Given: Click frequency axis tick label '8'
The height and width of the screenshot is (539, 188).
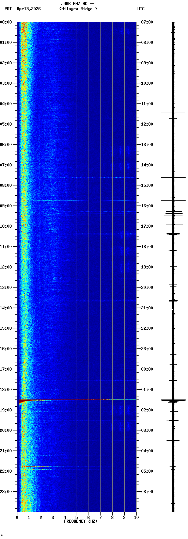Looking at the screenshot, I should point(112,518).
